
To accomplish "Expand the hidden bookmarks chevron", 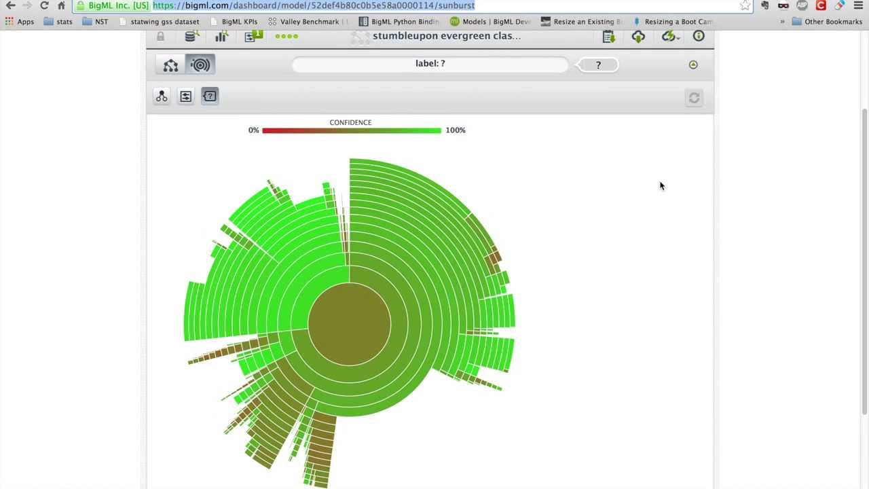I will point(782,22).
